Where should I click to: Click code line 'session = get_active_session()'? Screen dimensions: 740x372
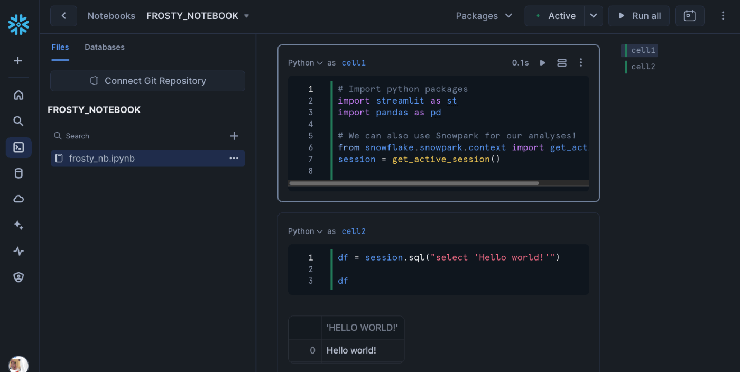tap(419, 159)
